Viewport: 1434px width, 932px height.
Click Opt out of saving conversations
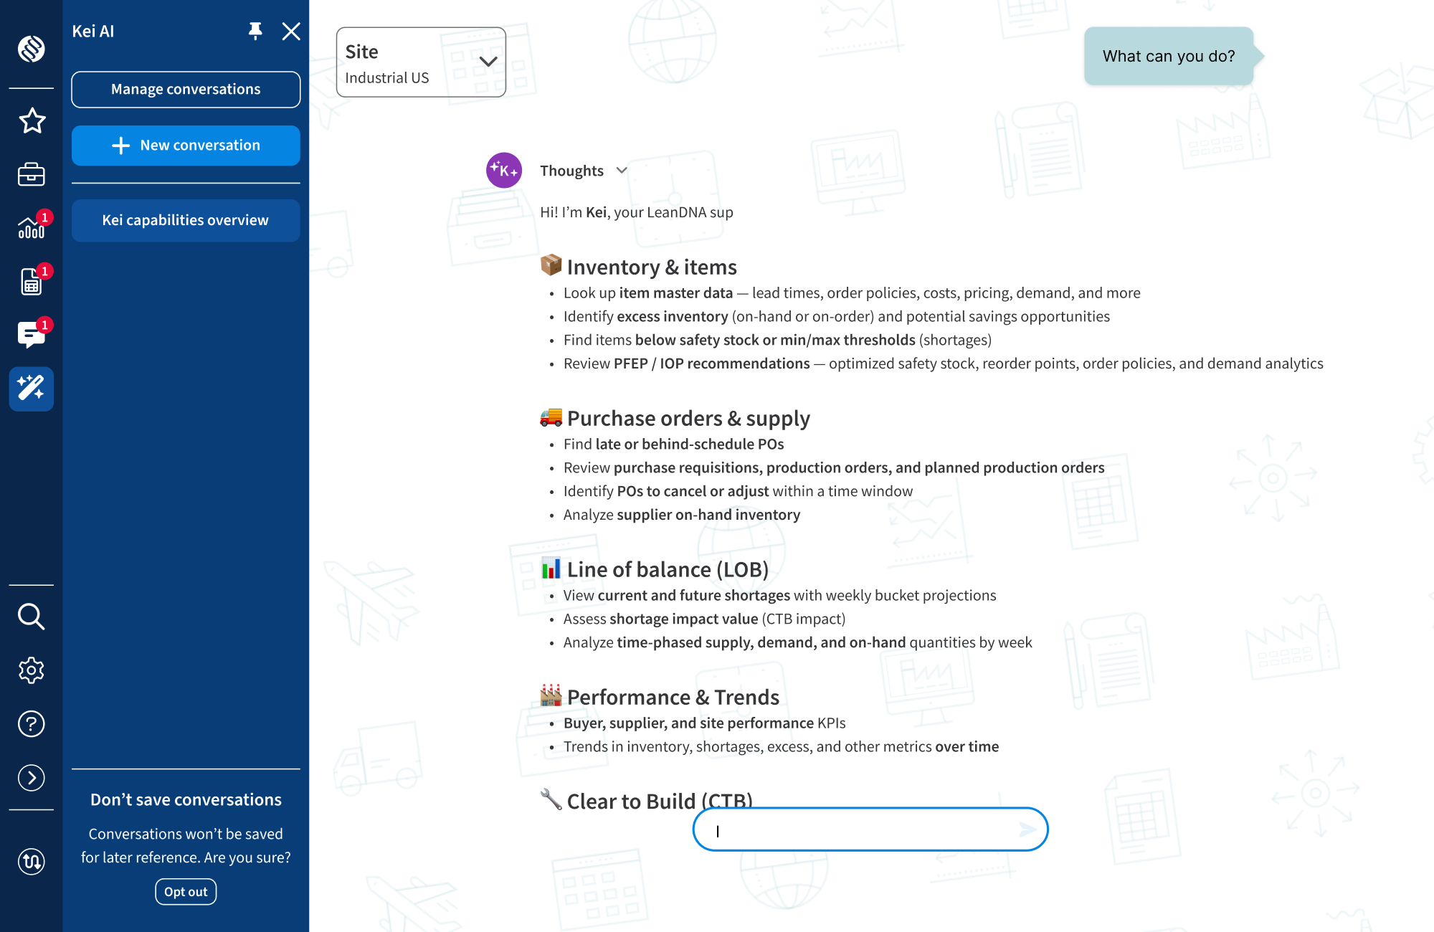pos(186,892)
